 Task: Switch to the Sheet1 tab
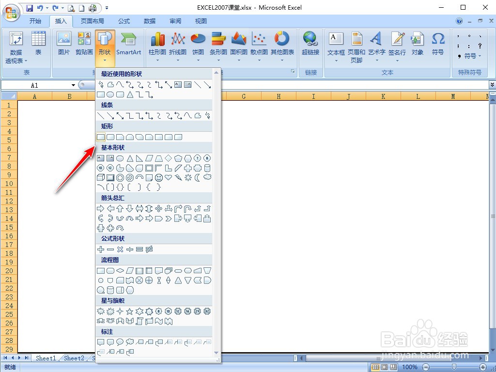coord(46,358)
